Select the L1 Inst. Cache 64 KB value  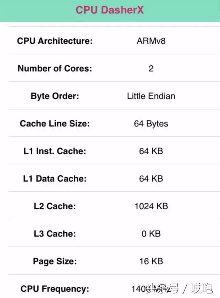click(x=151, y=151)
